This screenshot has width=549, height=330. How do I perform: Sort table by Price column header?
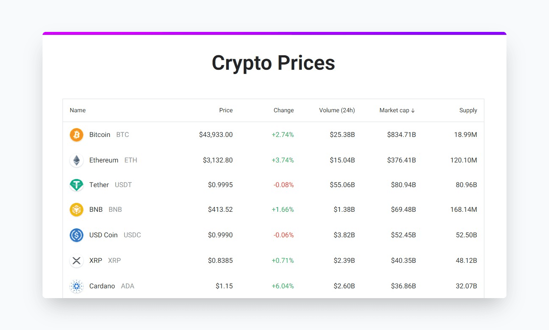click(x=226, y=111)
